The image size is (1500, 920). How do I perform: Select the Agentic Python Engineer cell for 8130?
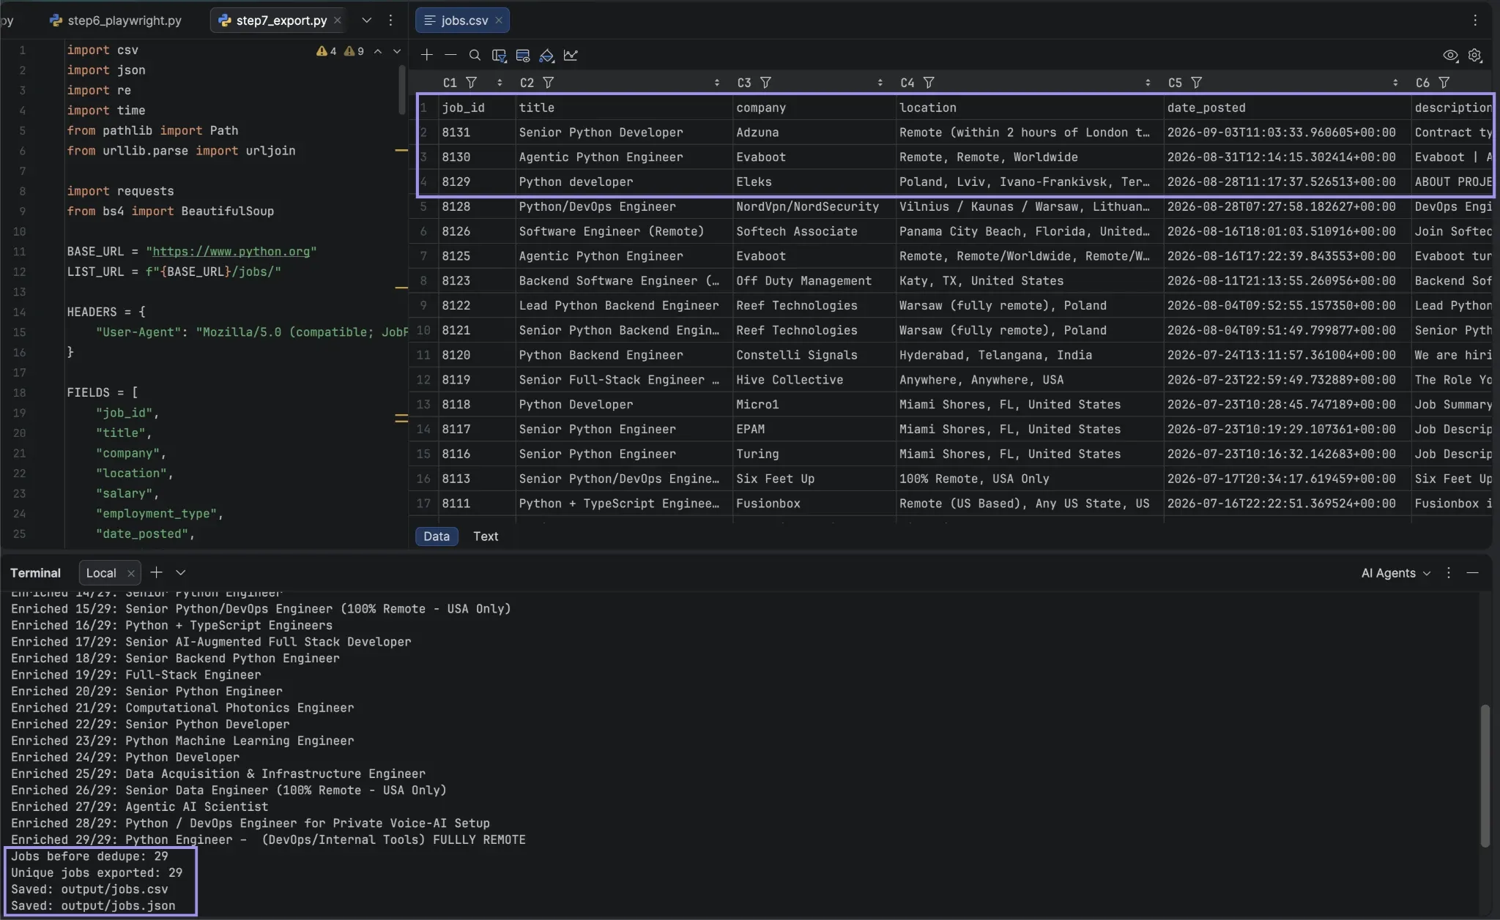click(624, 157)
